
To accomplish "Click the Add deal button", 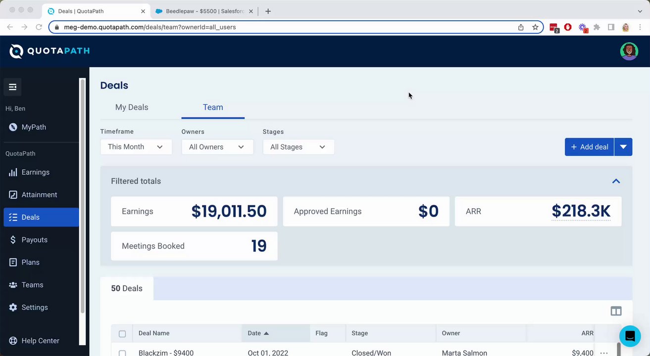I will coord(589,147).
